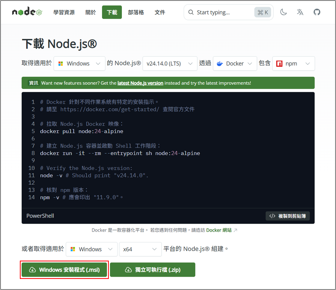This screenshot has width=336, height=290.
Task: Click the Docker website external link arrow
Action: click(235, 230)
